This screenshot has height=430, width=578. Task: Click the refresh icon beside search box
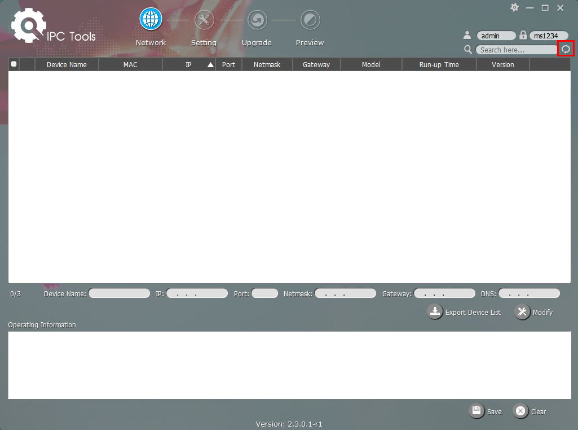(x=566, y=50)
